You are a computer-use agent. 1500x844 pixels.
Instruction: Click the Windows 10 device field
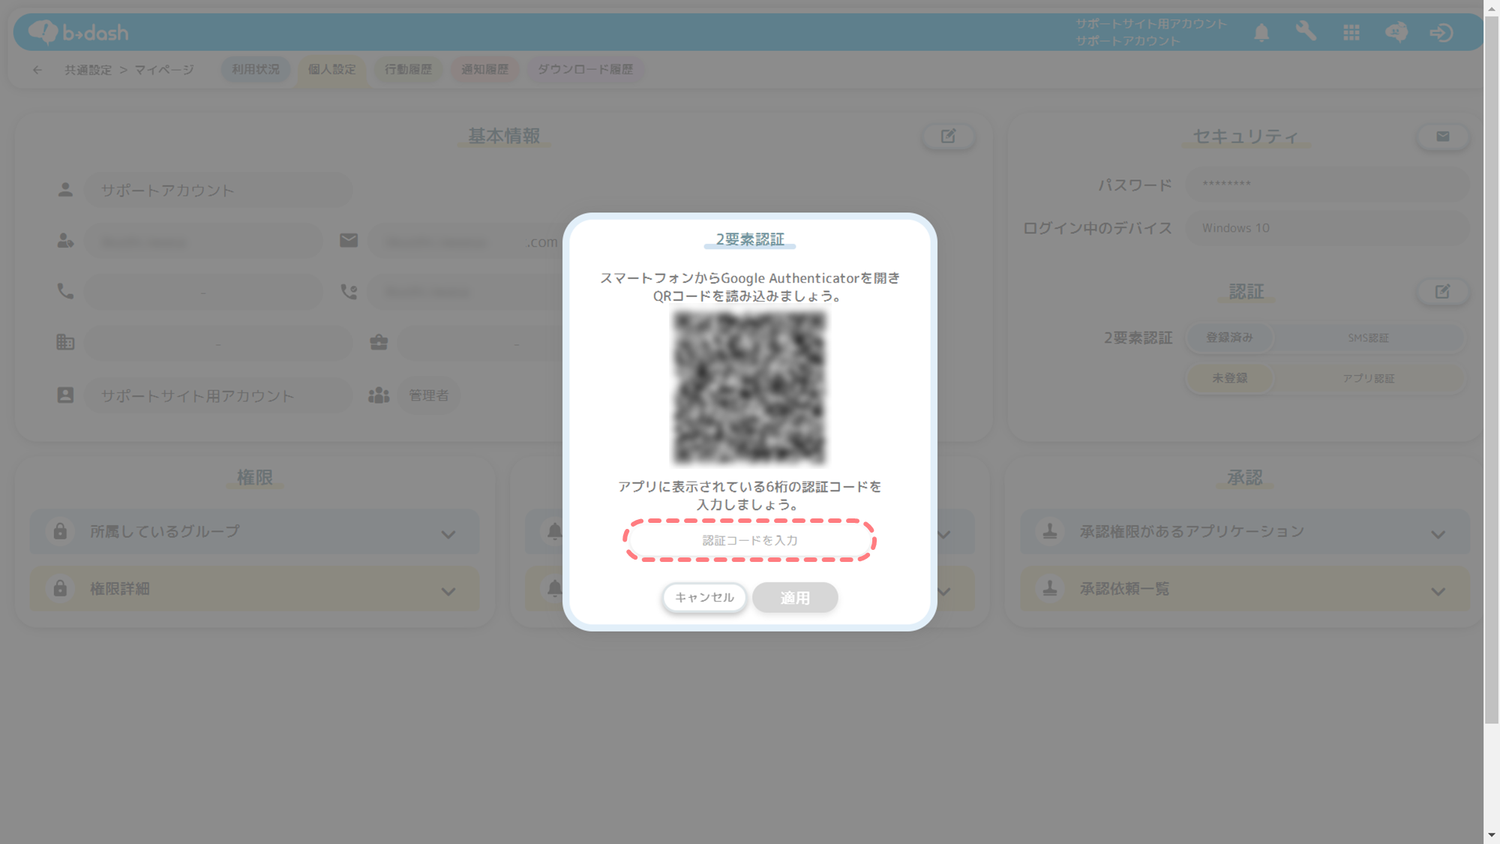pyautogui.click(x=1327, y=227)
